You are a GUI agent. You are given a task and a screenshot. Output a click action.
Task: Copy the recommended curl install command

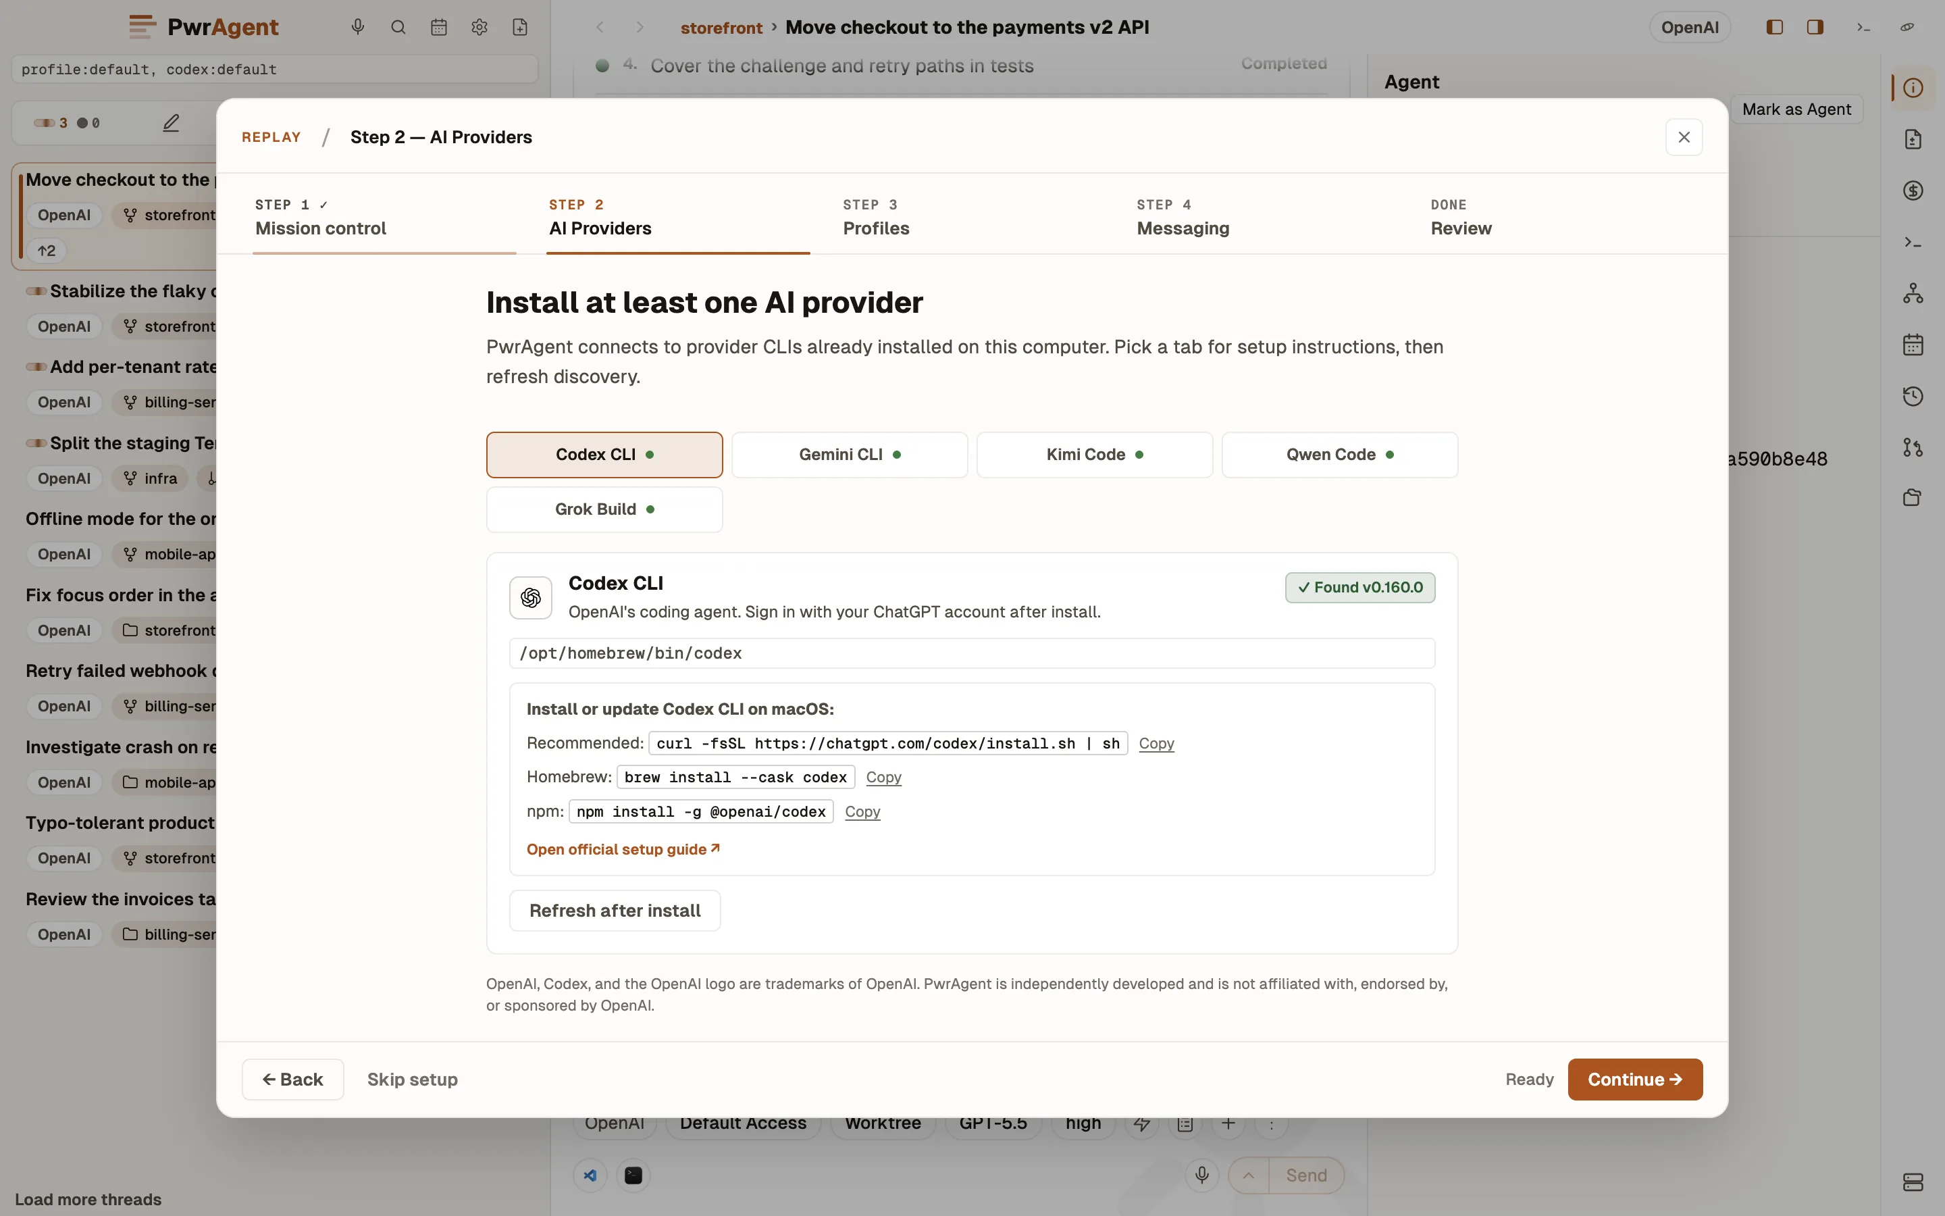(1156, 743)
